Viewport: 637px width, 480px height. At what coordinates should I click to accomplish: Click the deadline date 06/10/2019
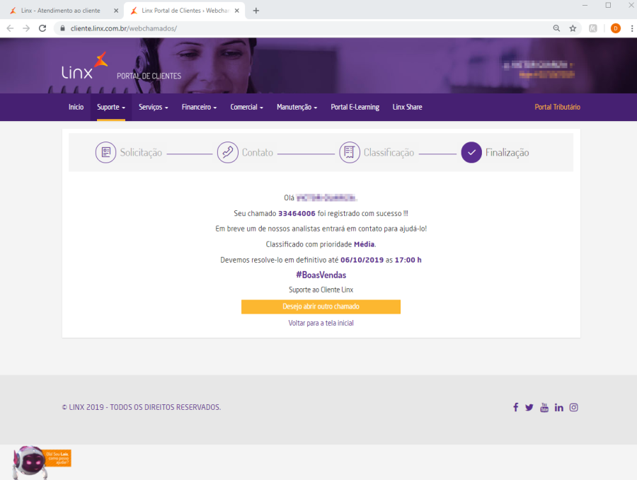click(x=362, y=260)
